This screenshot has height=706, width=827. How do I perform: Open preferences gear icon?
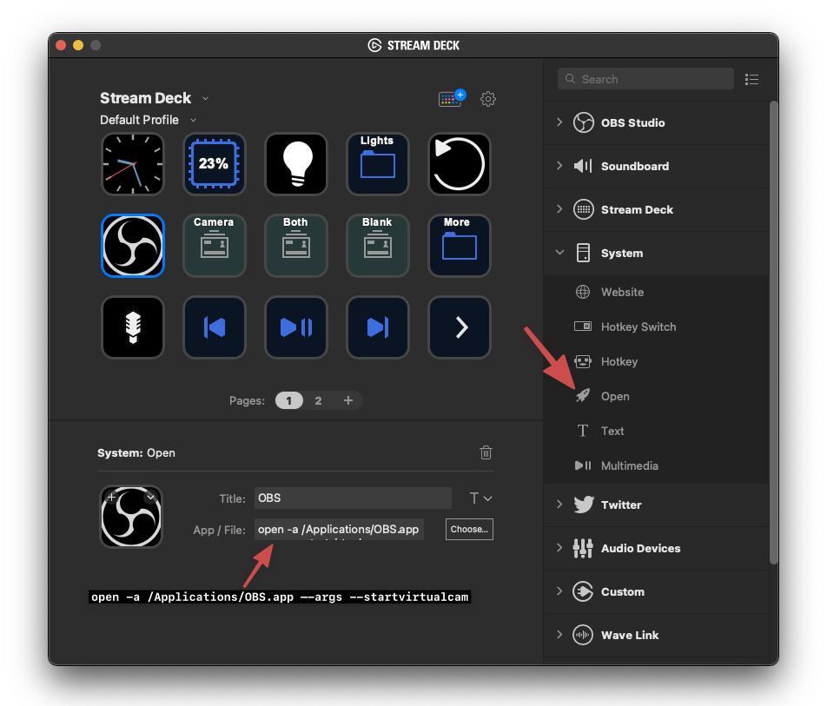tap(488, 99)
